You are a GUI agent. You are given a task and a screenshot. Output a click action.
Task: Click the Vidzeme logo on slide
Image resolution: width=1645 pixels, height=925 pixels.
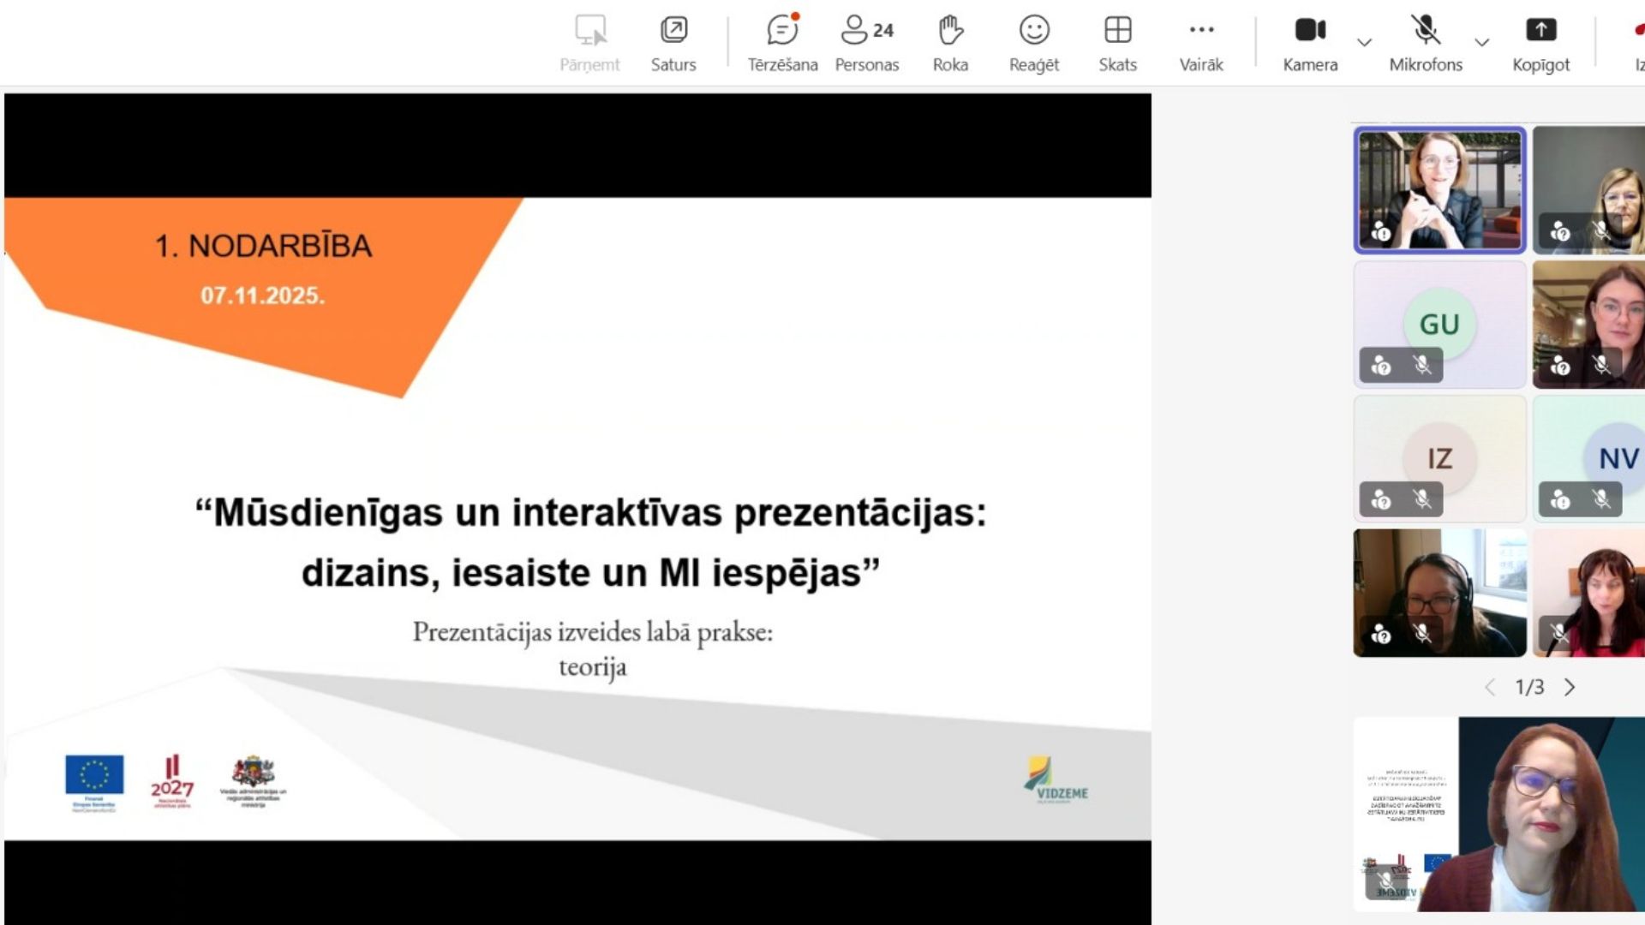(1056, 779)
